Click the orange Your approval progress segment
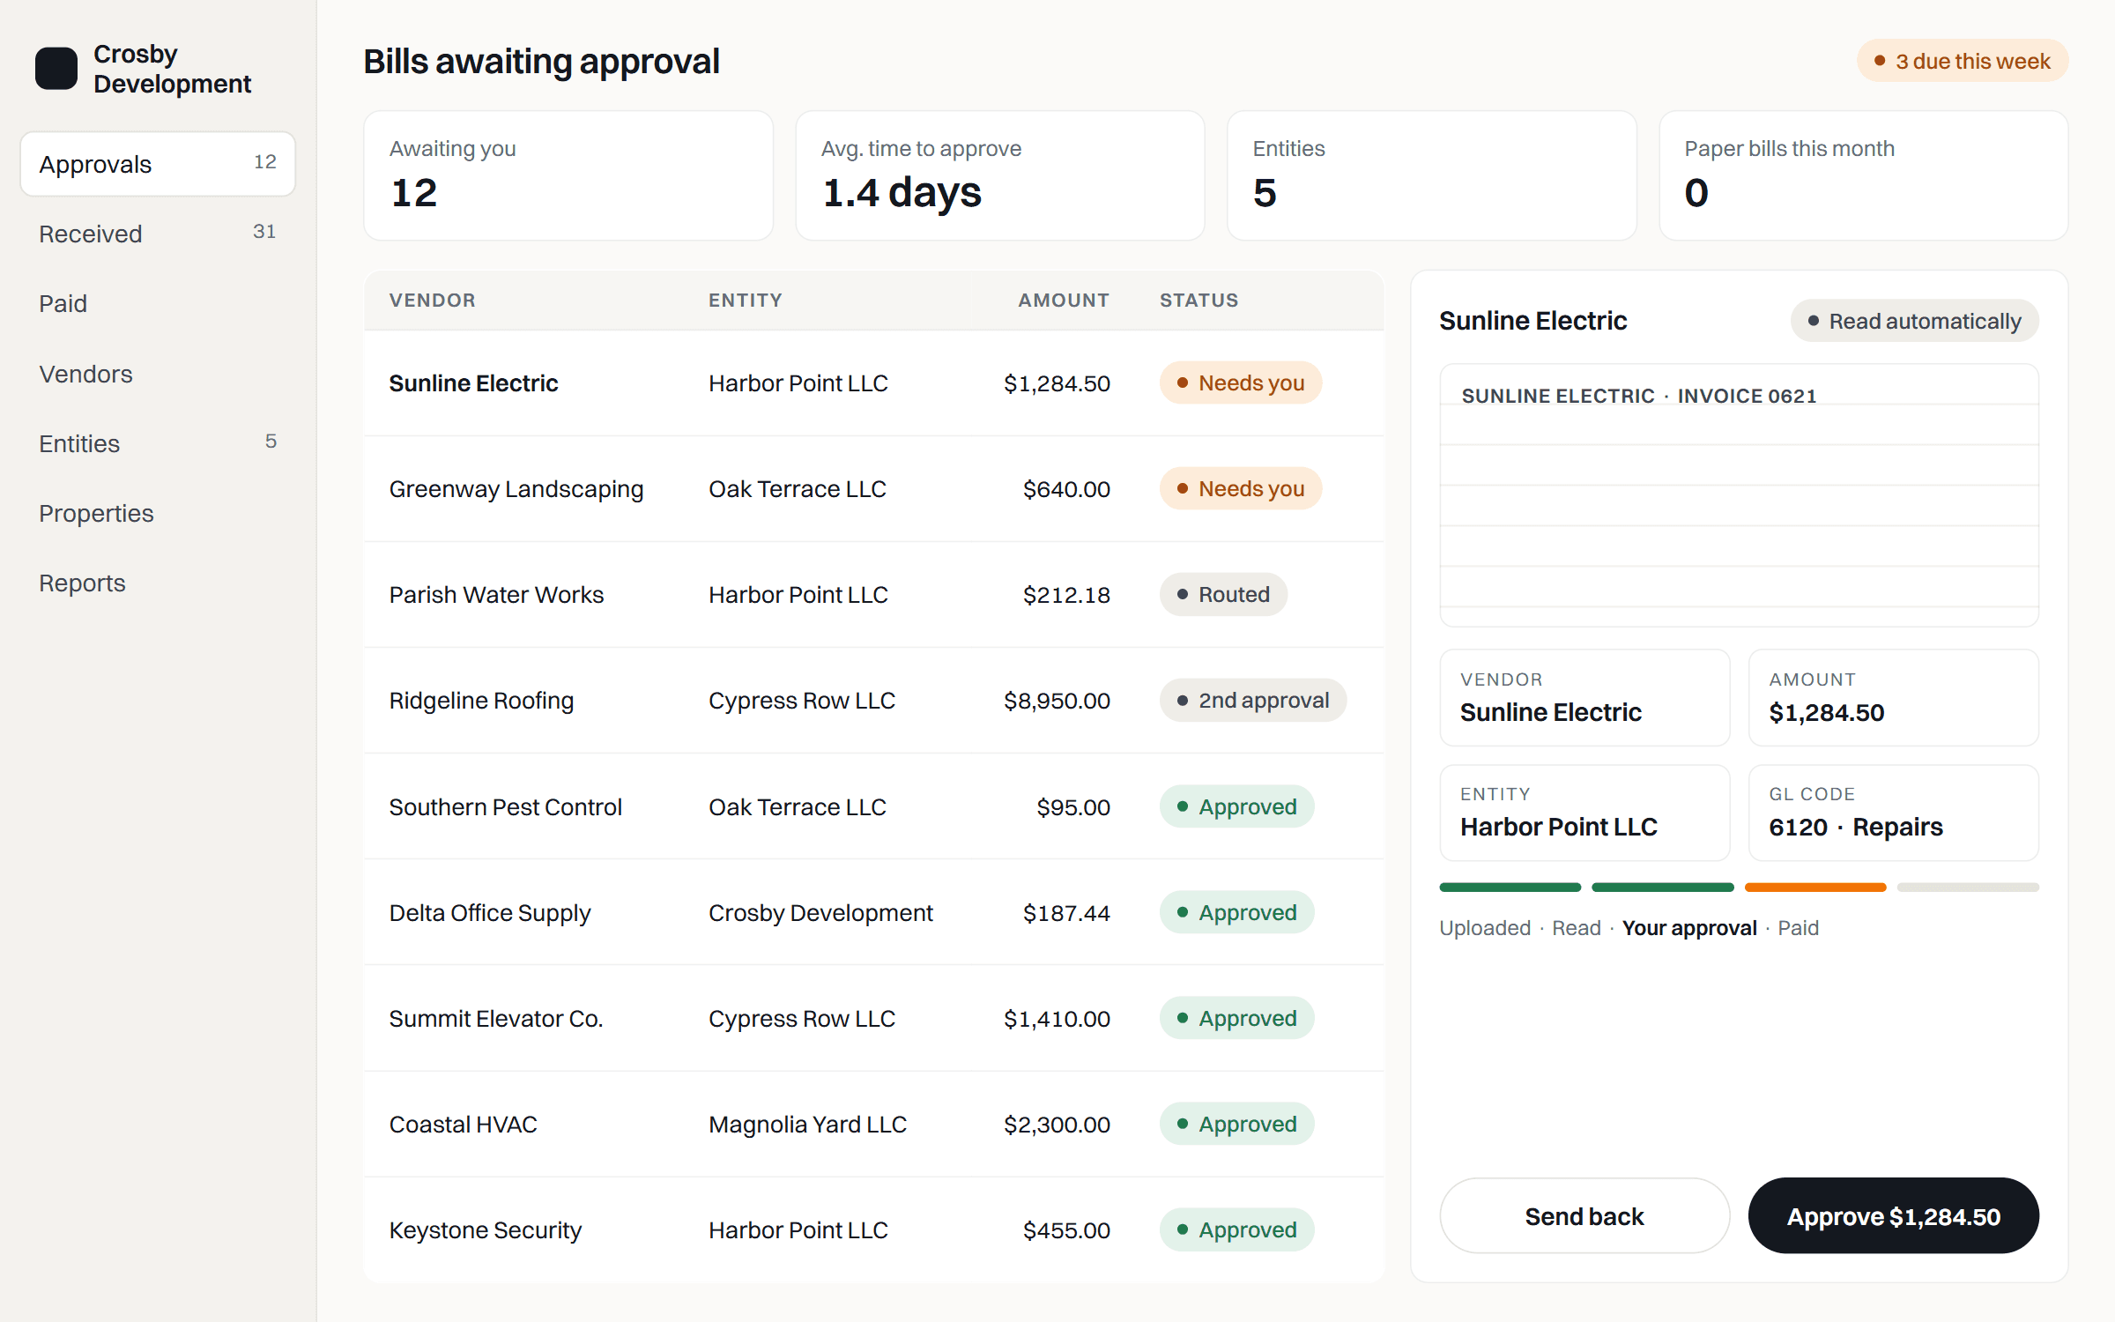2115x1322 pixels. click(x=1815, y=888)
